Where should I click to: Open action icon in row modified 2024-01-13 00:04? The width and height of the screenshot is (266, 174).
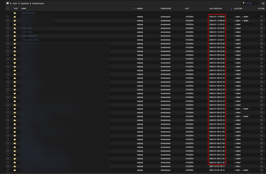tap(261, 21)
